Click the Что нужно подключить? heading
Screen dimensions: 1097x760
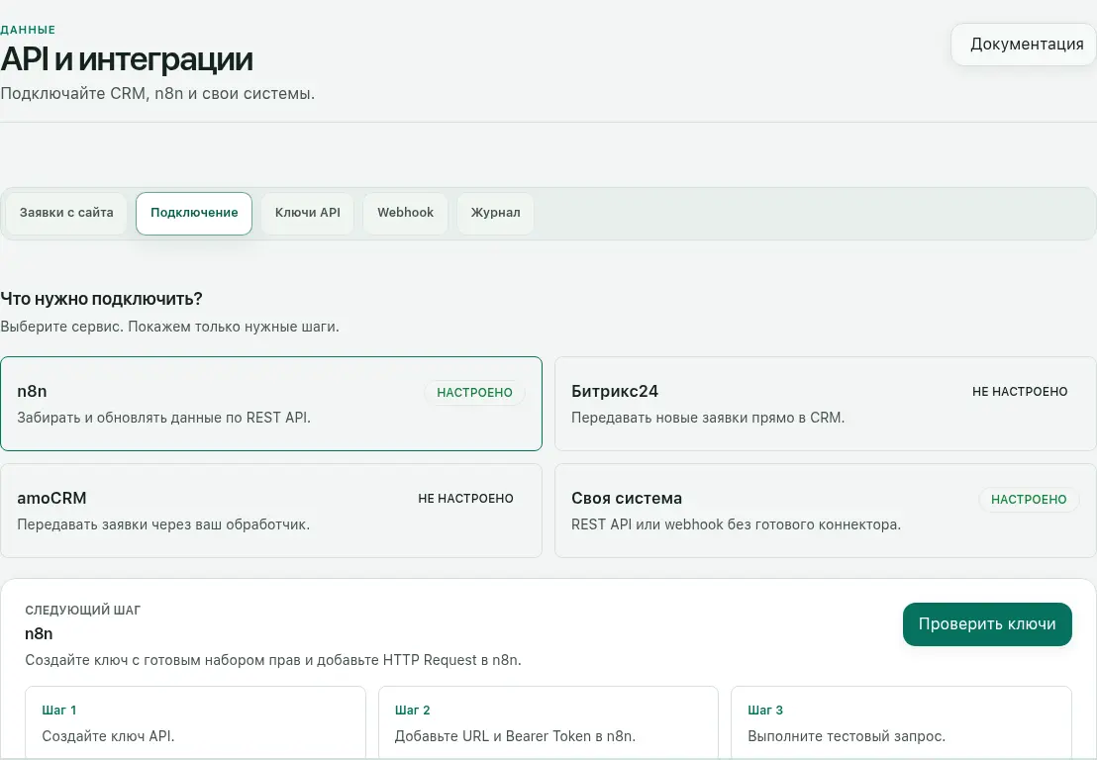click(x=101, y=299)
